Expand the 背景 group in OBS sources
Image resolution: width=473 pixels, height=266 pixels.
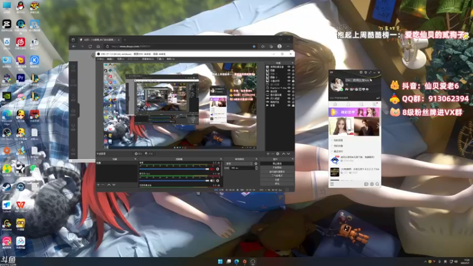pyautogui.click(x=267, y=105)
